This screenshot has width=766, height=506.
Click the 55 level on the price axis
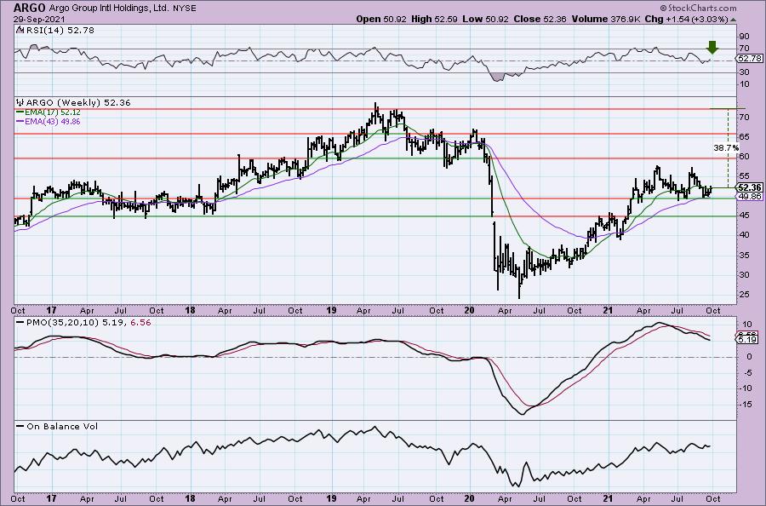[x=744, y=176]
